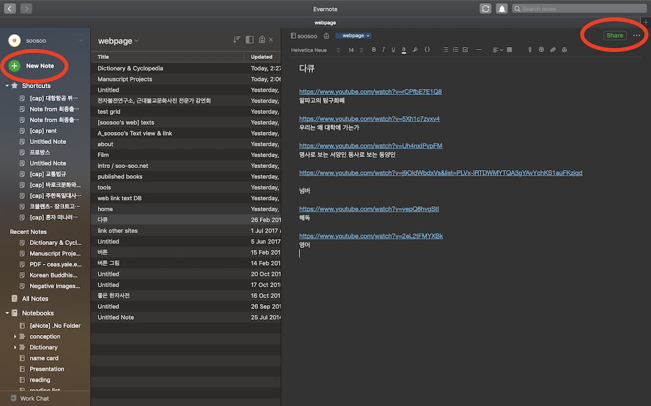Clear the tag filter with the X

tap(271, 40)
